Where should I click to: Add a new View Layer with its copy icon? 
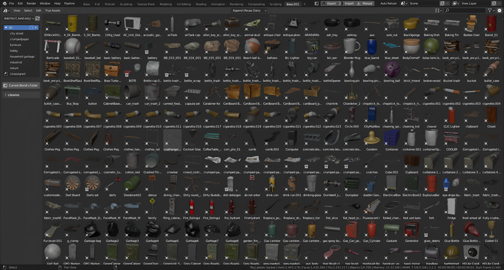(494, 3)
